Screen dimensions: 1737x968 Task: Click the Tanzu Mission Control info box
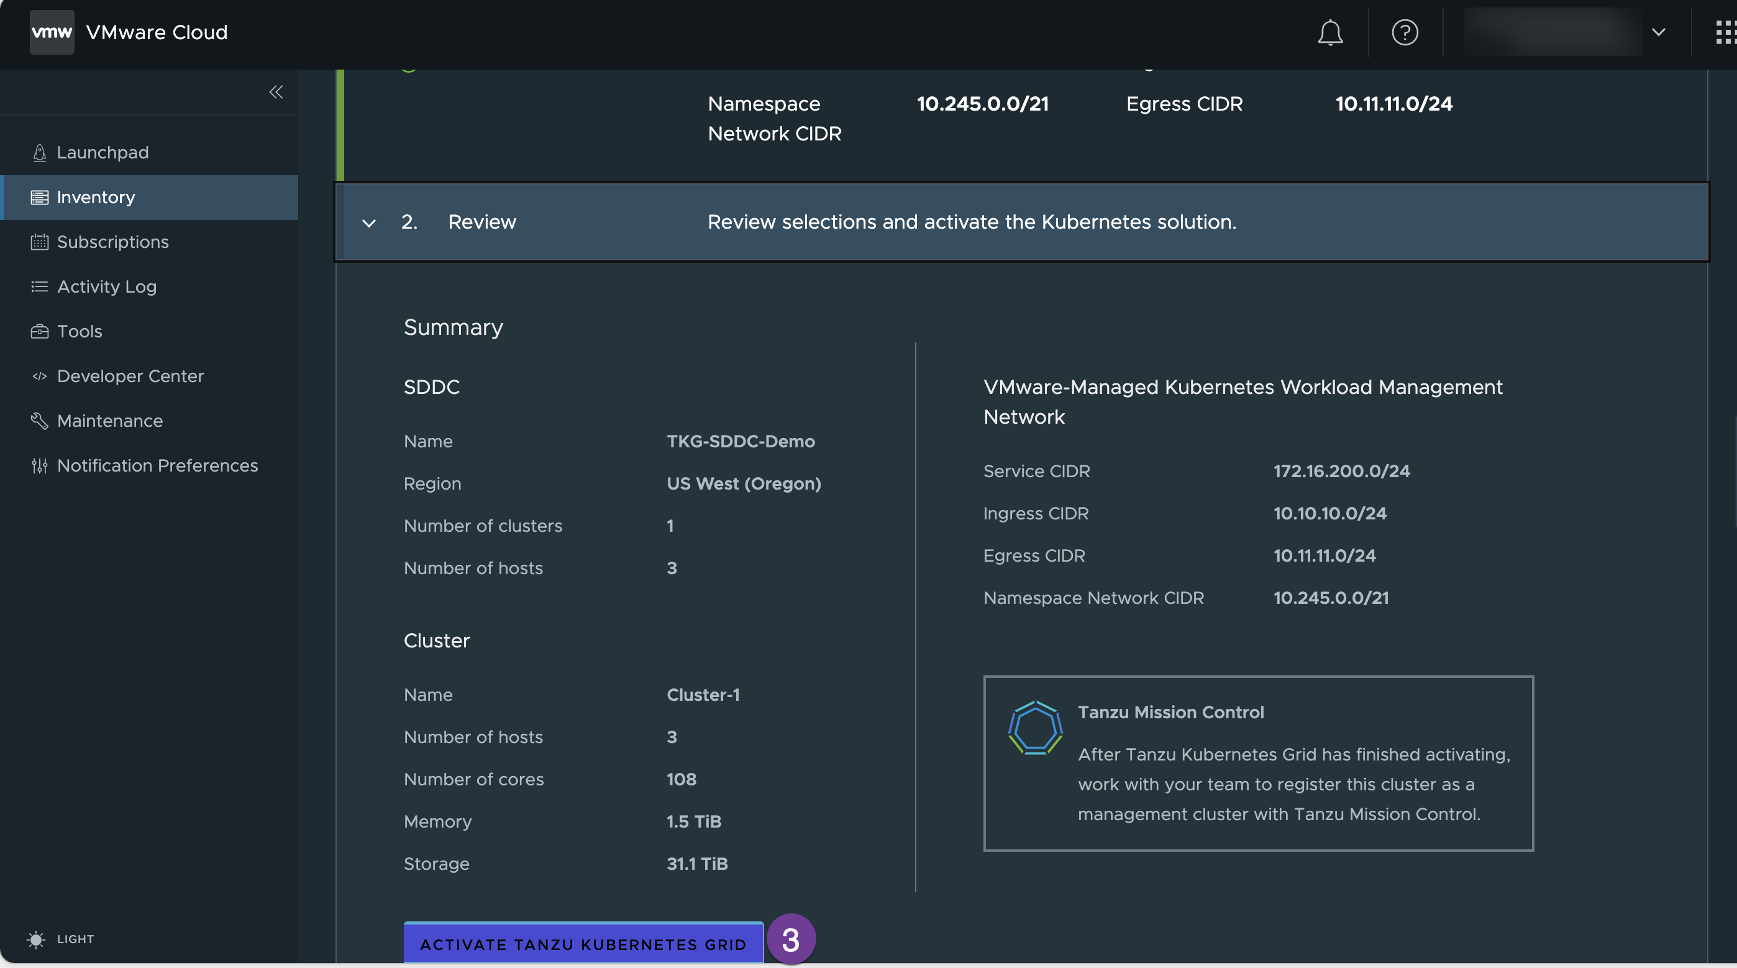tap(1258, 763)
